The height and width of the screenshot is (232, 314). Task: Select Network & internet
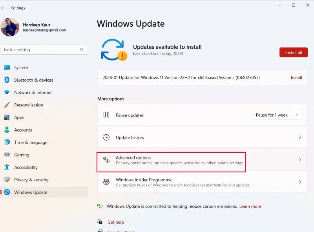tap(44, 92)
